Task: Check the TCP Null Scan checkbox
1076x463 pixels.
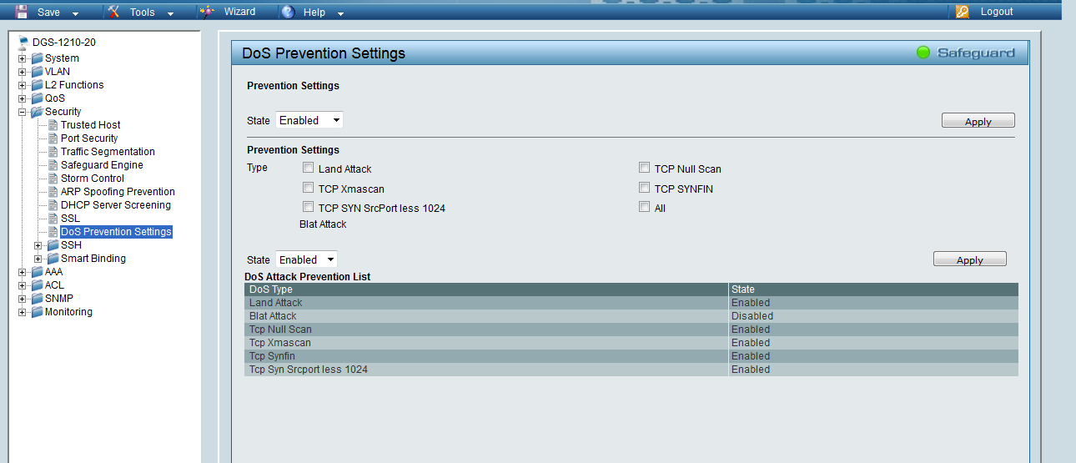Action: tap(644, 168)
